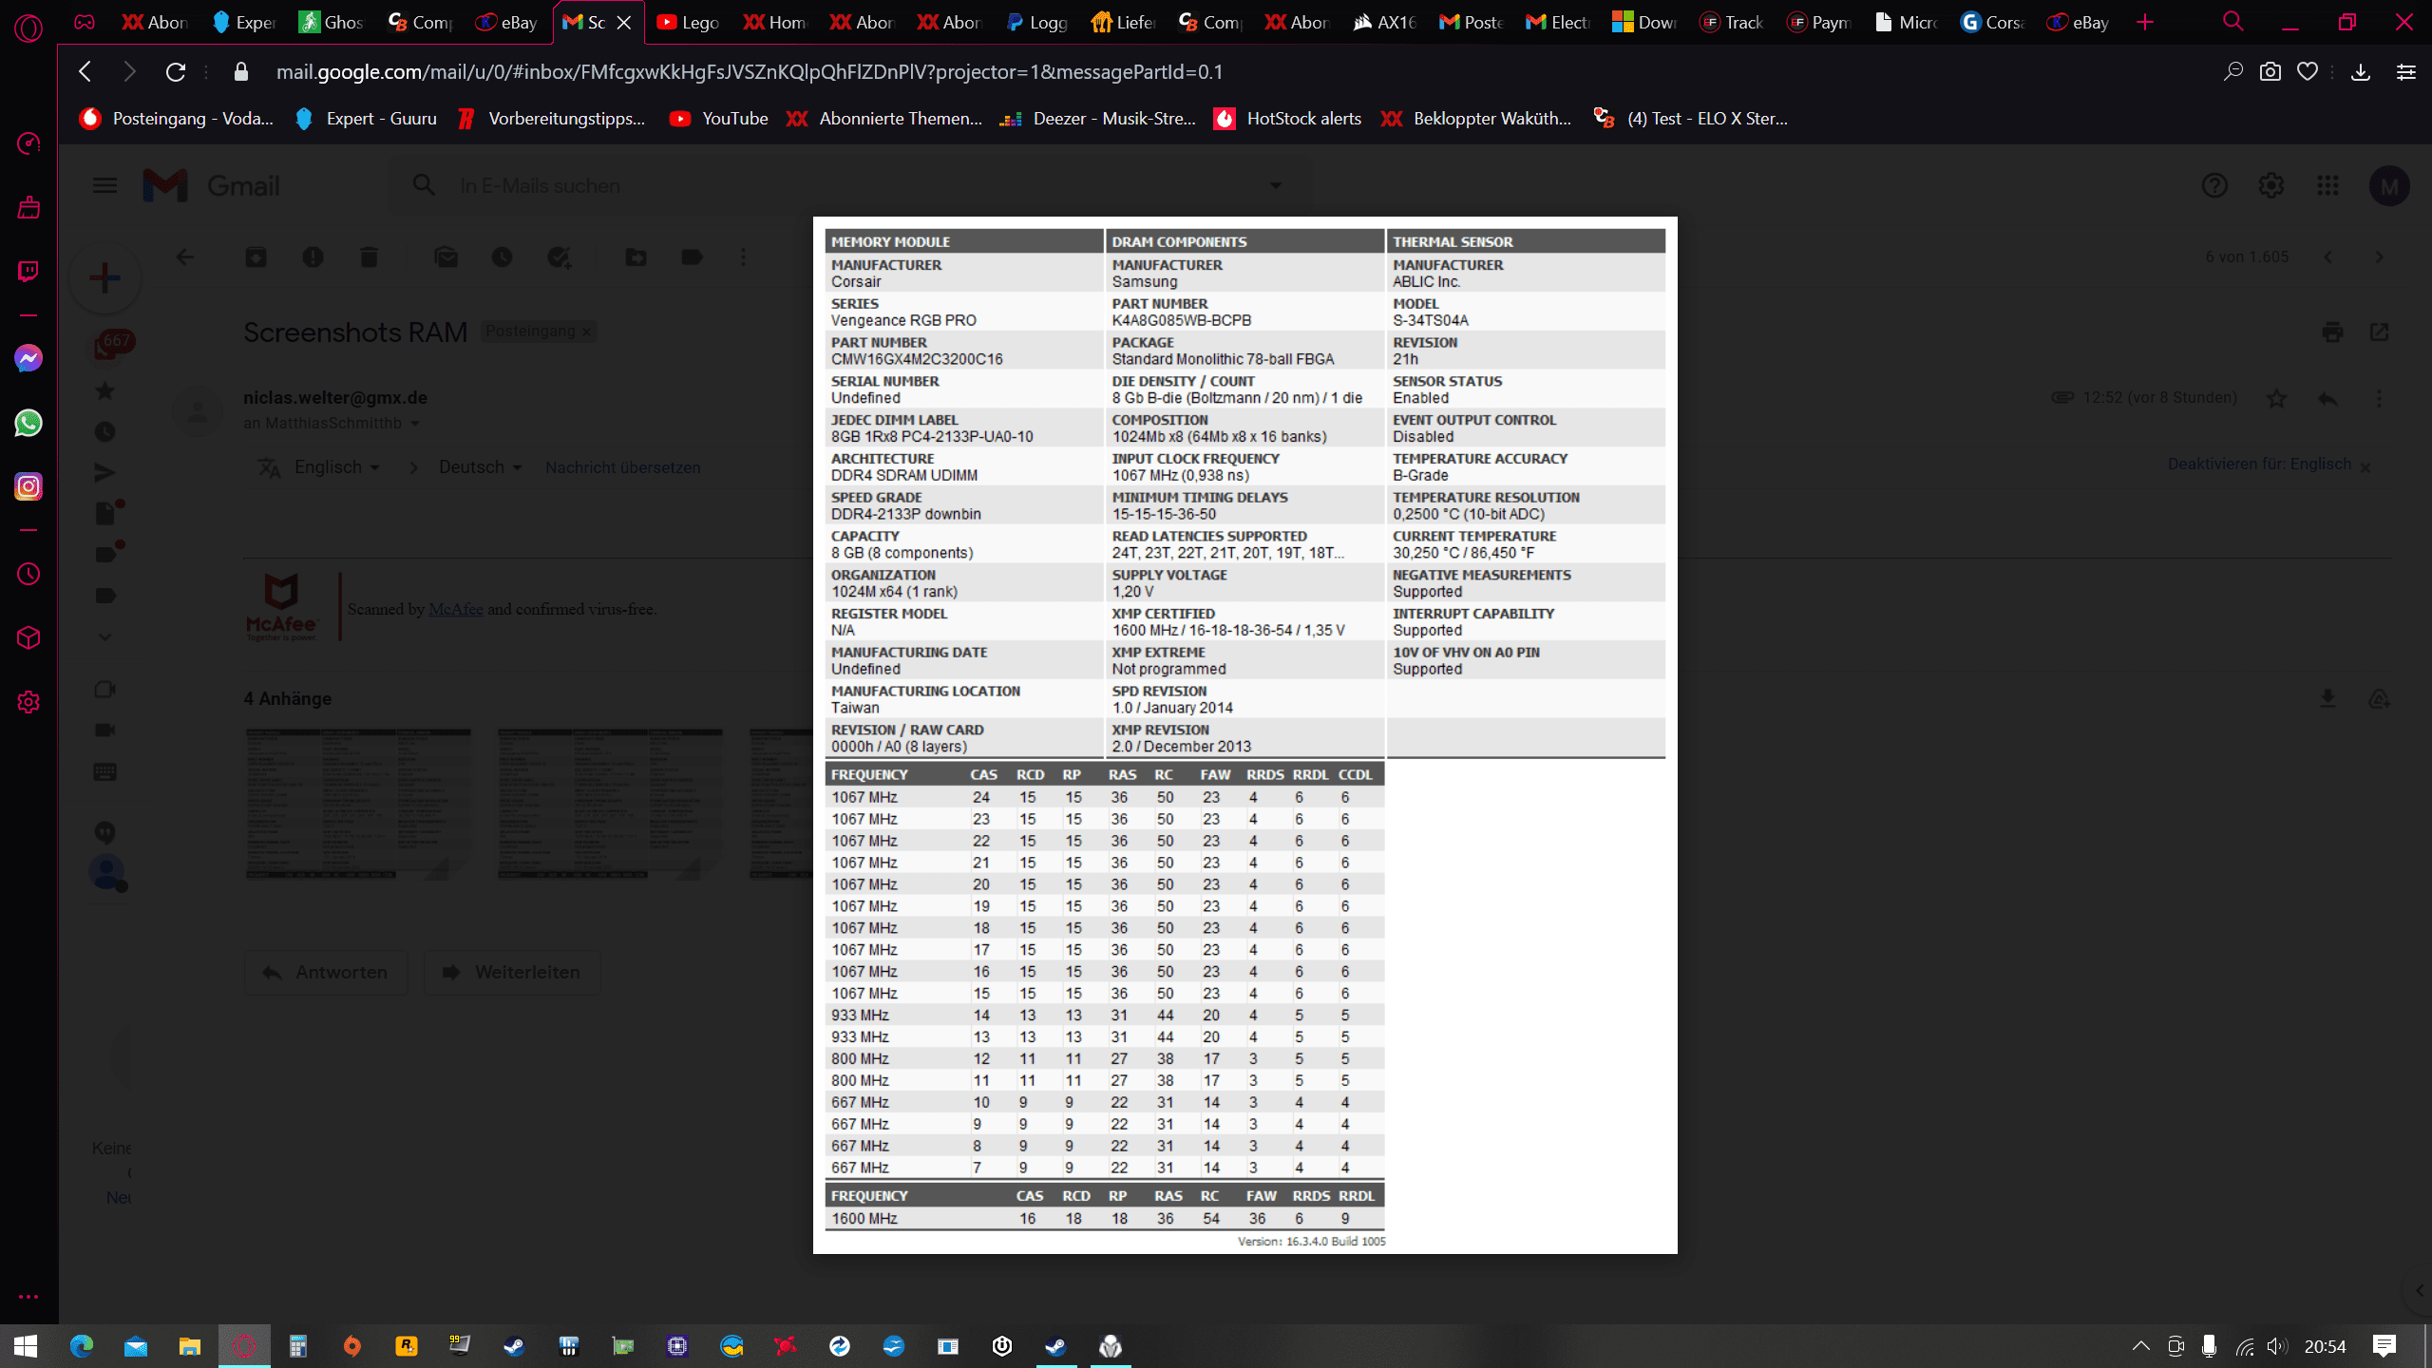The image size is (2432, 1368).
Task: Open Gmail support help icon
Action: pos(2214,185)
